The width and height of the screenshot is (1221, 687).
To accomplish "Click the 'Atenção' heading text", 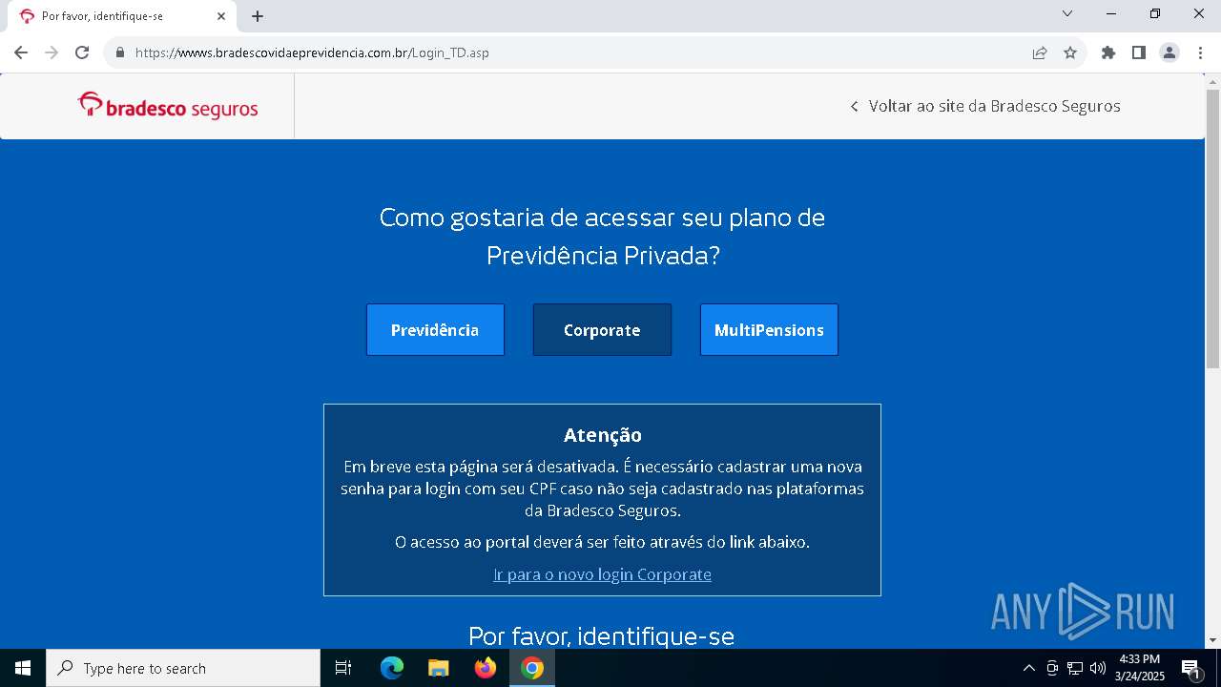I will [603, 435].
